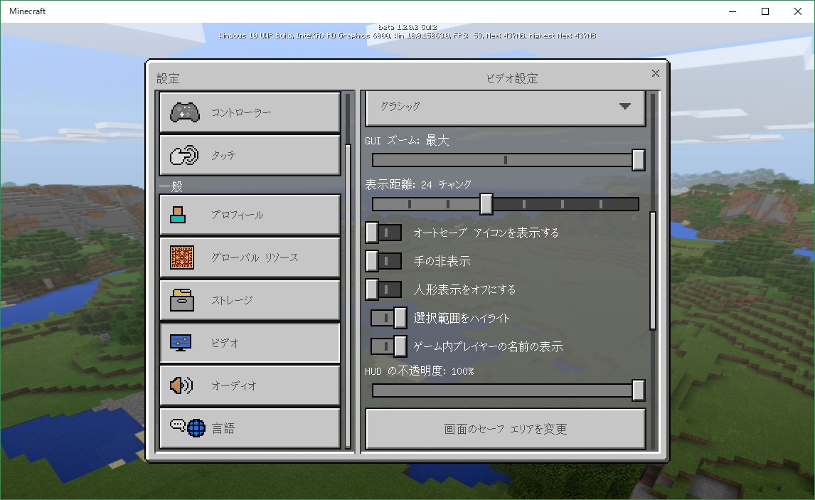
Task: Click the 設定 title text
Action: 168,78
